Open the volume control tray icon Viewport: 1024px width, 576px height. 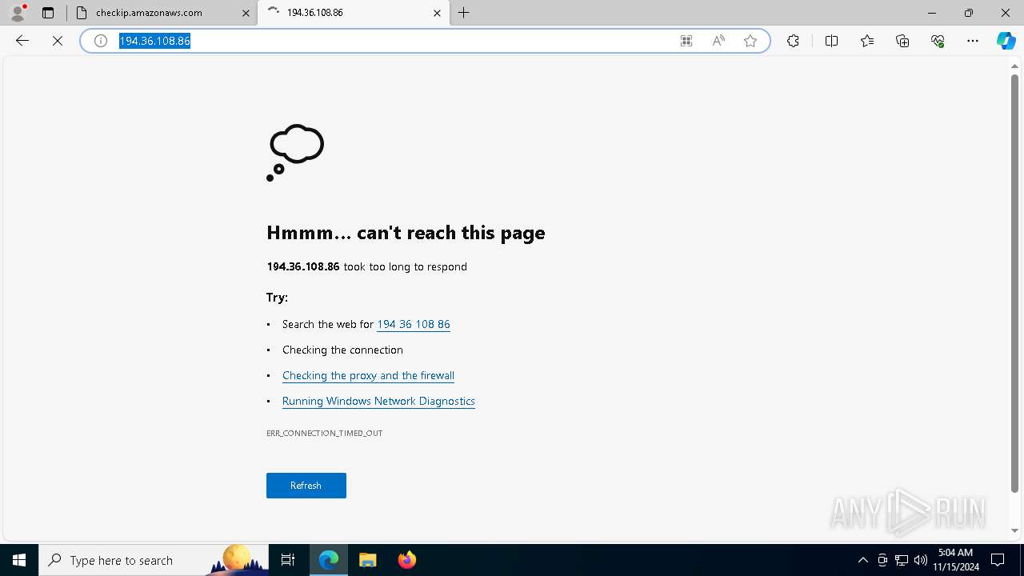920,560
